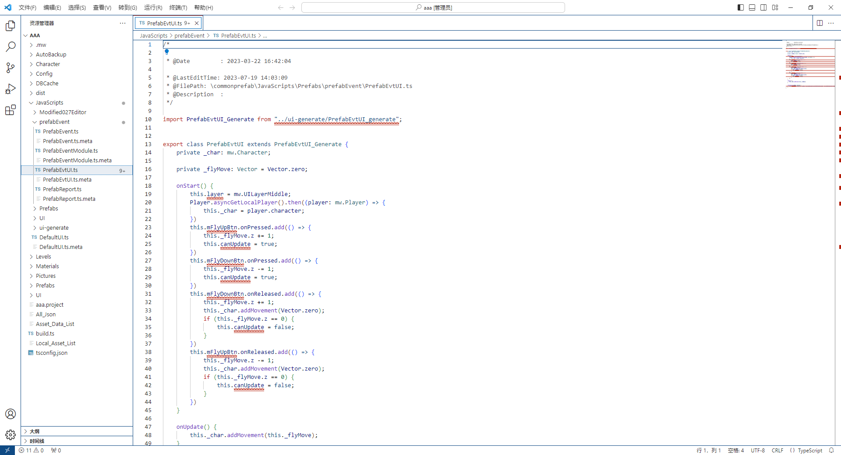
Task: Open the 查看(V) menu
Action: pos(102,7)
